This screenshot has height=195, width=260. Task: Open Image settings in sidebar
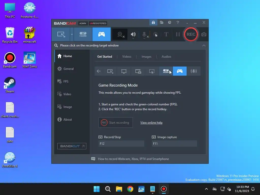(72, 107)
